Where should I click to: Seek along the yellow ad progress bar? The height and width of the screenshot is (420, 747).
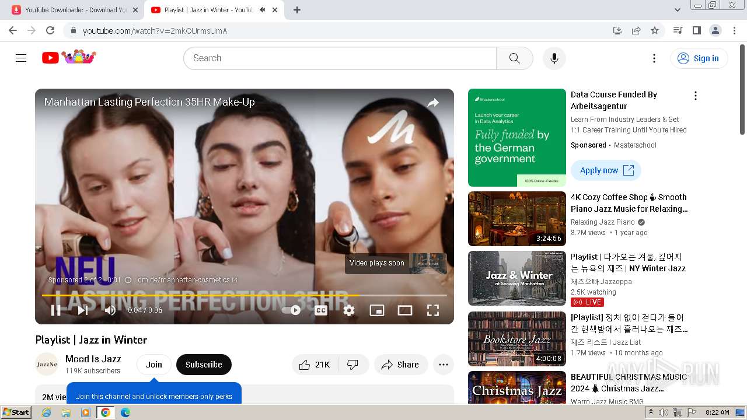coord(245,296)
